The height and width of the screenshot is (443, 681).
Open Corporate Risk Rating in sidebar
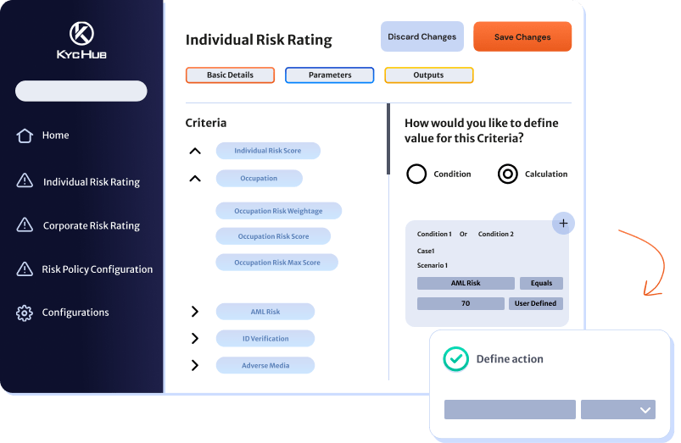[92, 225]
